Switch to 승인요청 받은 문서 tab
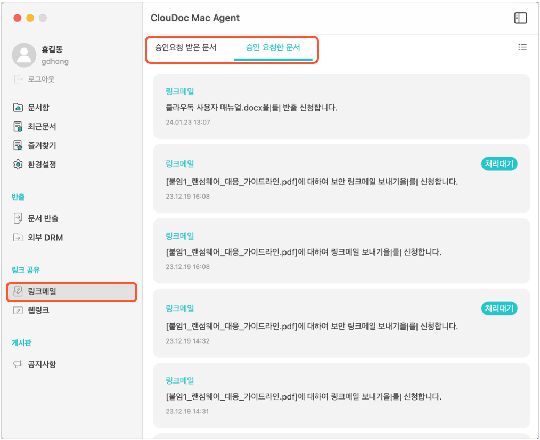540x440 pixels. [186, 47]
